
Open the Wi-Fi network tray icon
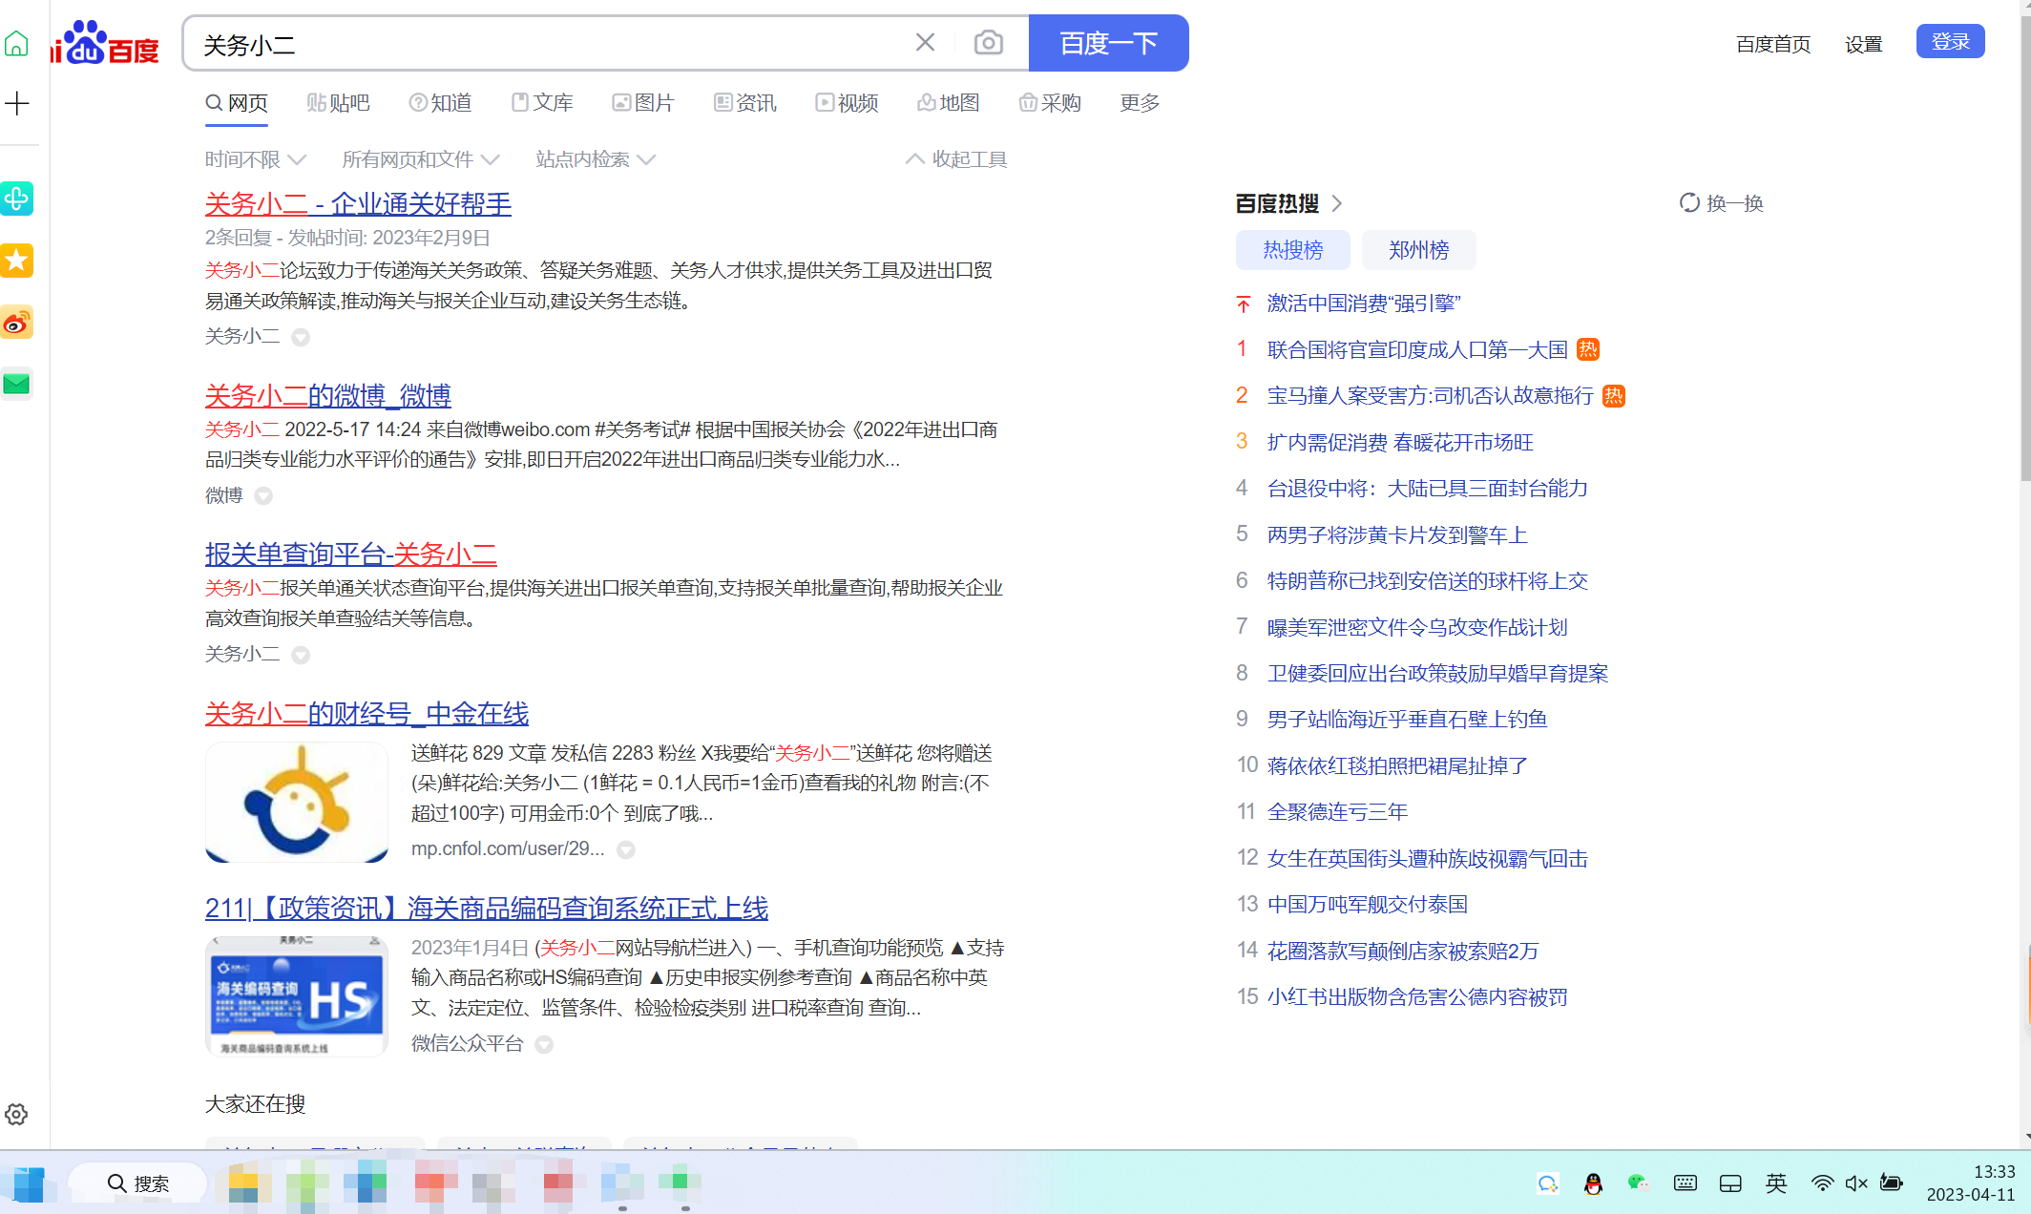pos(1822,1183)
